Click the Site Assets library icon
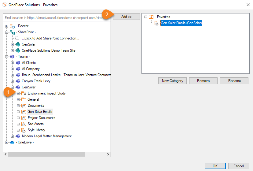Image resolution: width=253 pixels, height=171 pixels. point(24,124)
